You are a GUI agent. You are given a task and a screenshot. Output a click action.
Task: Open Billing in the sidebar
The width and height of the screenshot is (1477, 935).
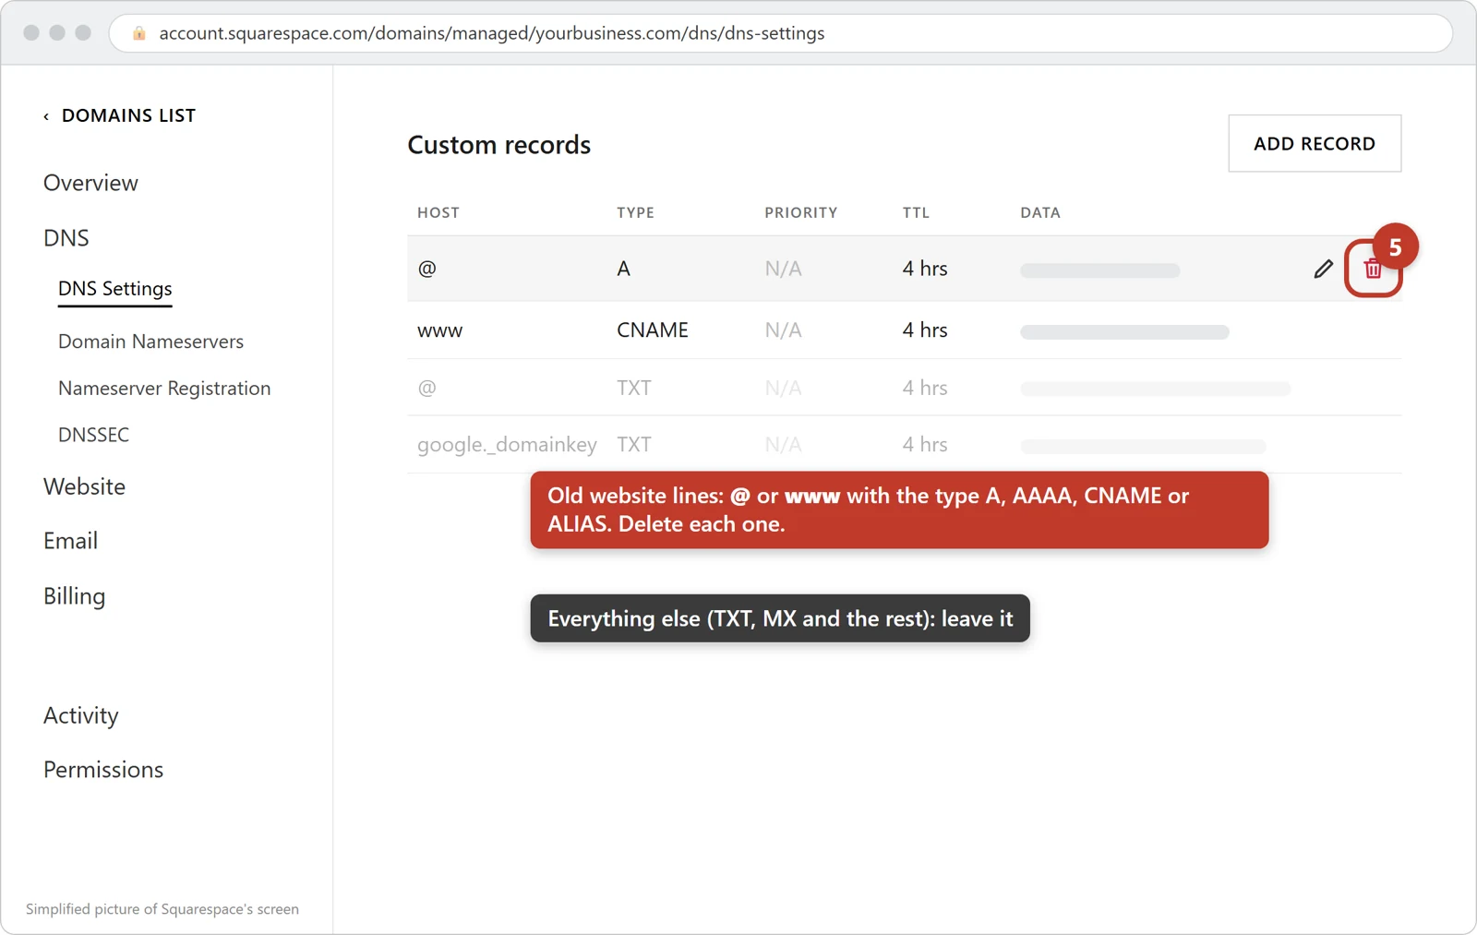tap(74, 596)
